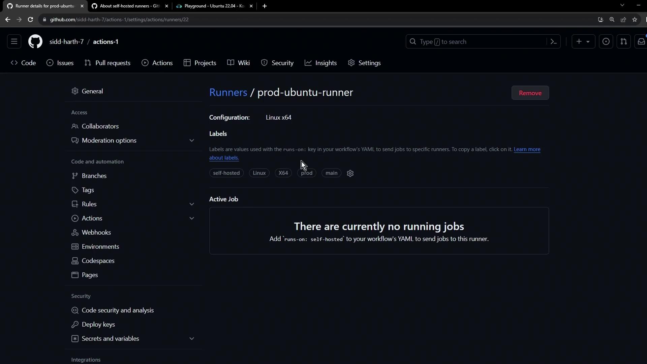Open the issues shortcut icon in header

(x=606, y=42)
